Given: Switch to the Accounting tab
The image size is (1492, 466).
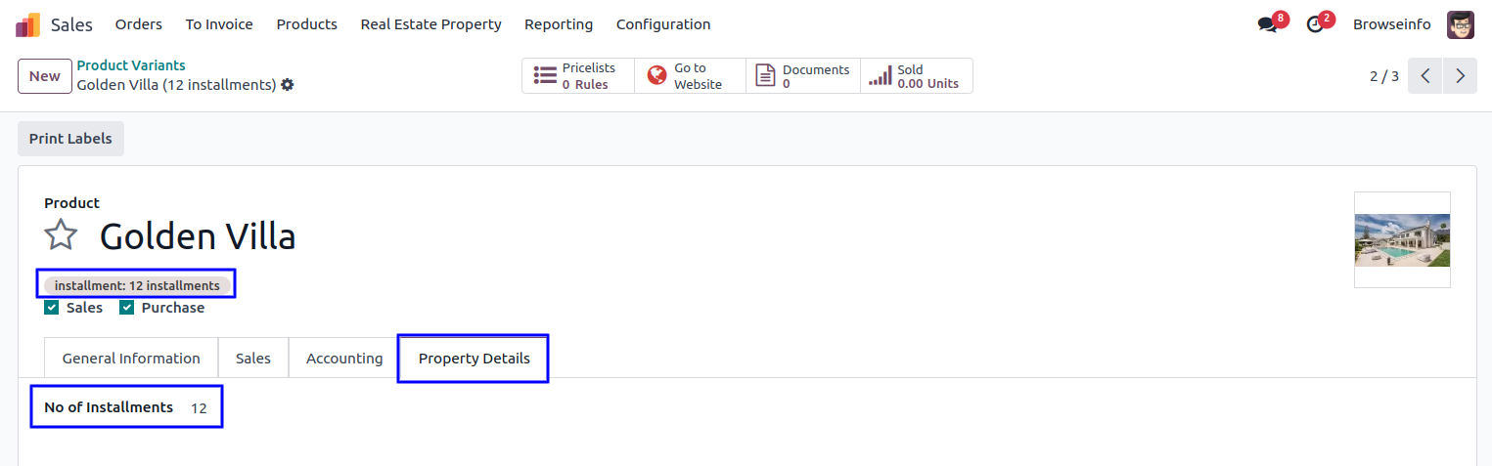Looking at the screenshot, I should point(344,359).
